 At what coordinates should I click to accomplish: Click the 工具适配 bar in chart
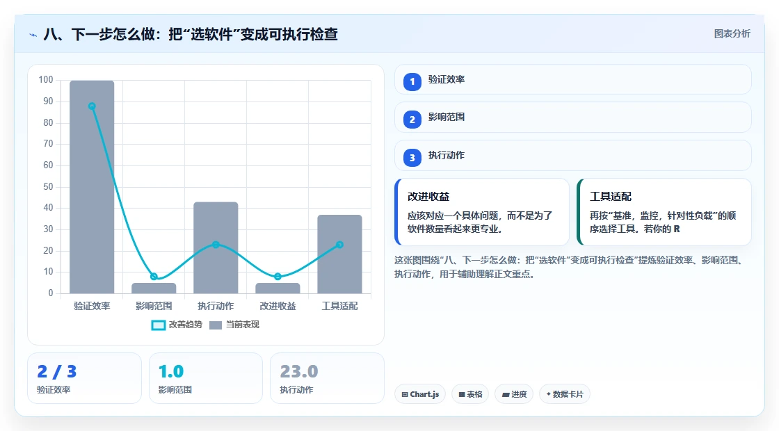(340, 254)
